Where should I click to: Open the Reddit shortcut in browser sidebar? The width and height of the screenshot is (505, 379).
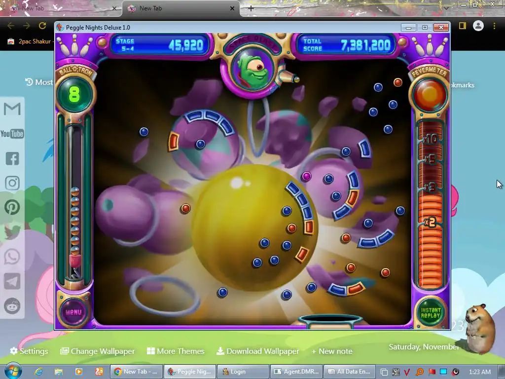pyautogui.click(x=12, y=306)
